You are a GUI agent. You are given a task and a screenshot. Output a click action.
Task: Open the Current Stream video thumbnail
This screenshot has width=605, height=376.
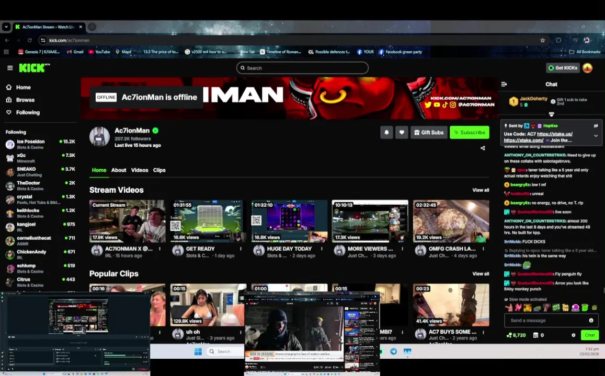click(128, 221)
